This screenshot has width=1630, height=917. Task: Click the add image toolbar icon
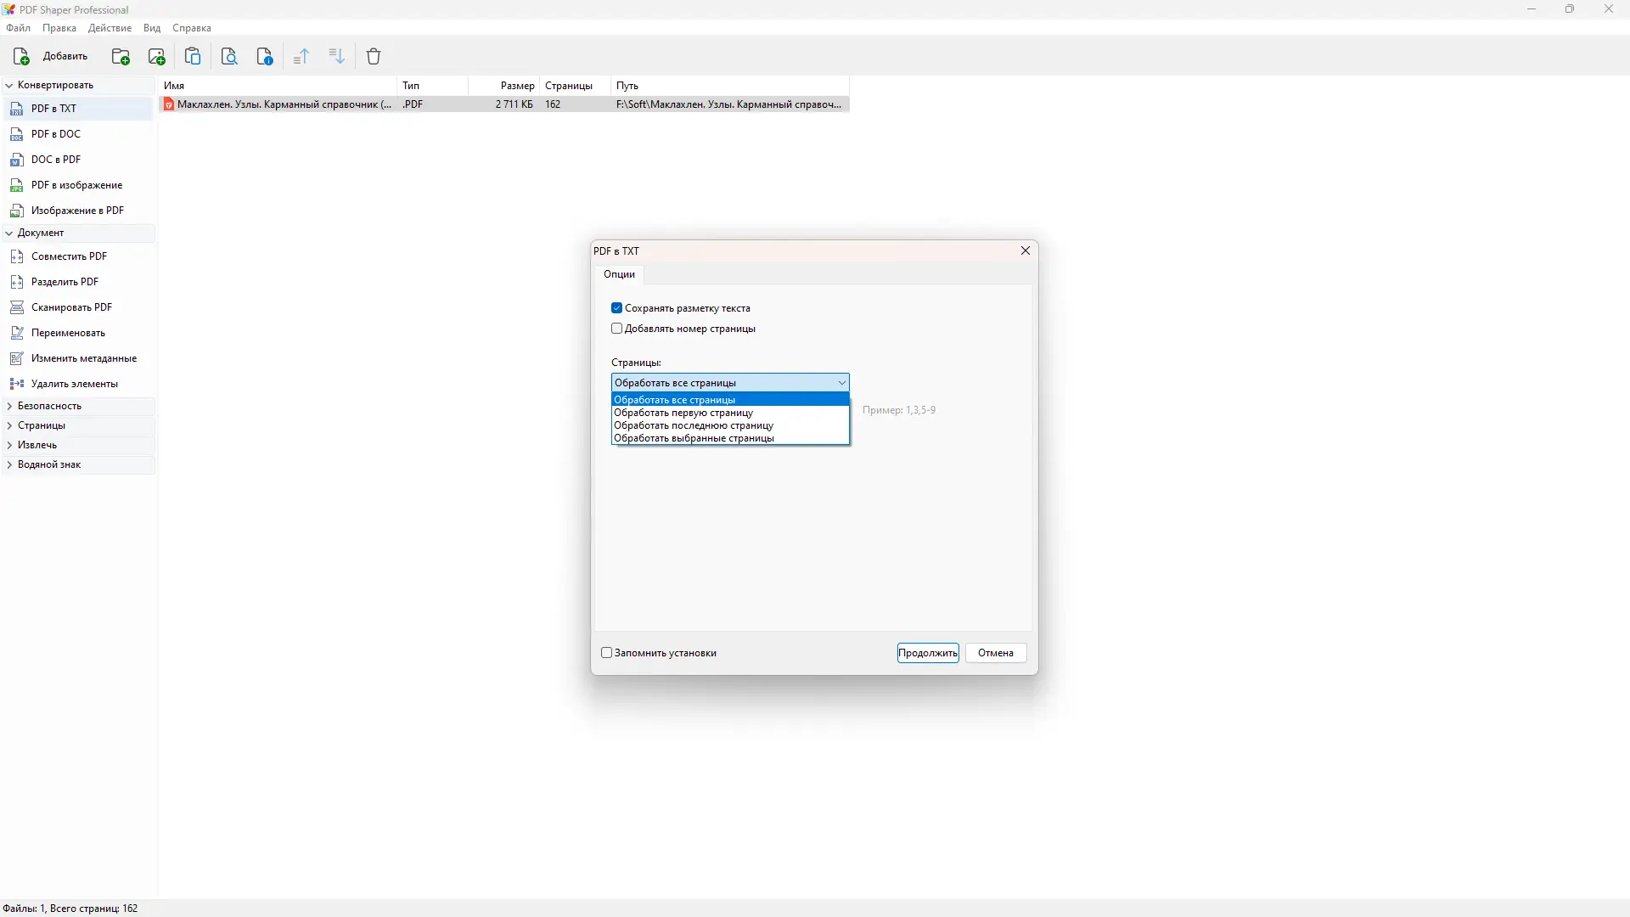pos(156,57)
